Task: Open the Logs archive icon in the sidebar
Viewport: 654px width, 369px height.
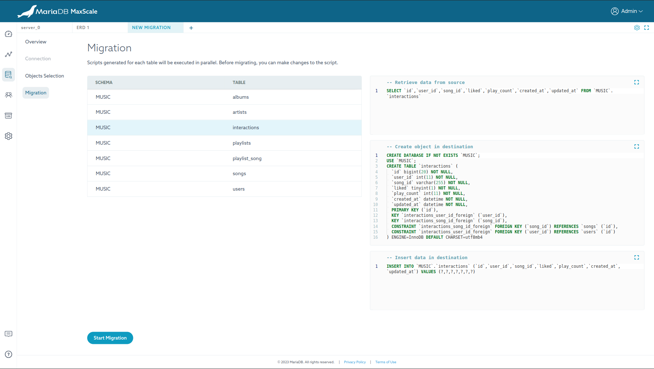Action: pyautogui.click(x=9, y=116)
